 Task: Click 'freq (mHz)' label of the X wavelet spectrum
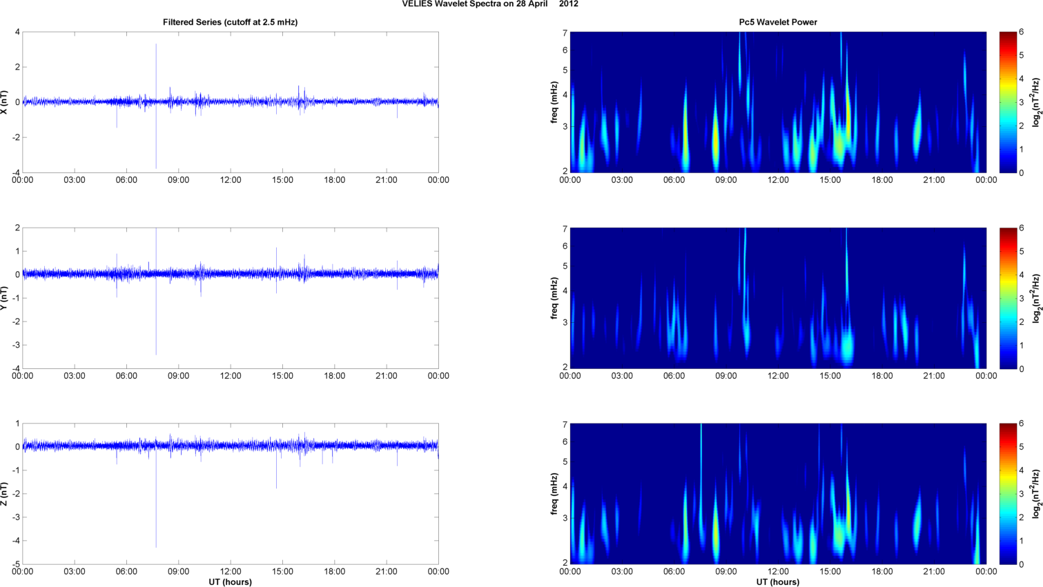coord(554,102)
